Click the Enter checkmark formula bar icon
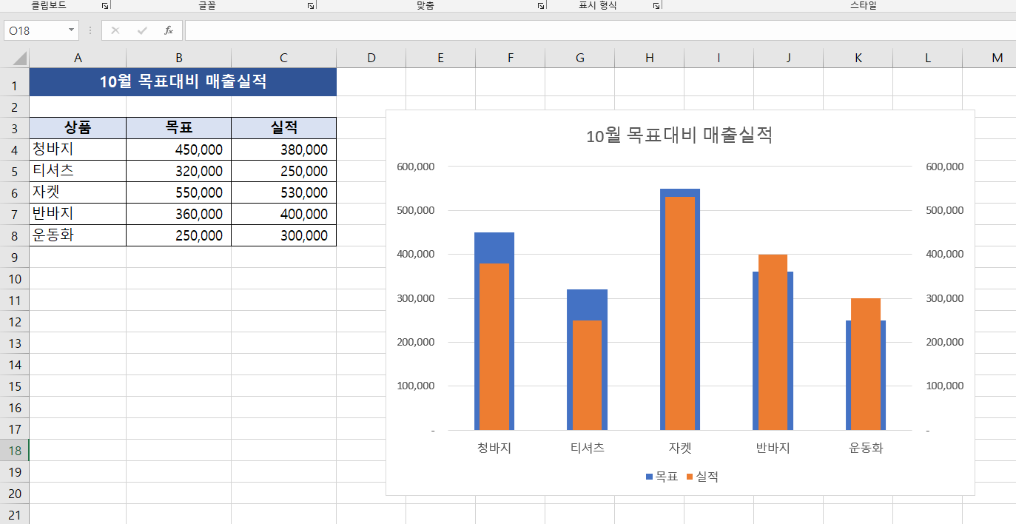The image size is (1016, 524). pos(142,30)
